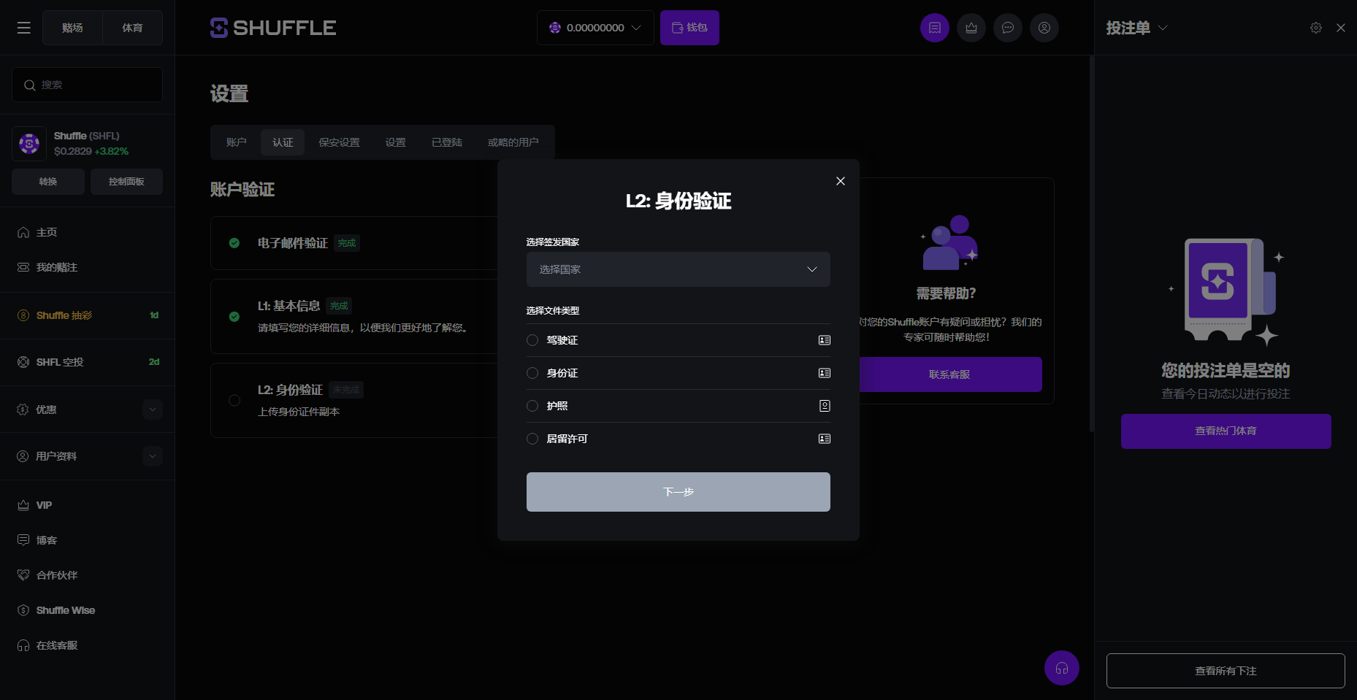This screenshot has height=700, width=1357.
Task: Click the floating headset support button
Action: coord(1062,668)
